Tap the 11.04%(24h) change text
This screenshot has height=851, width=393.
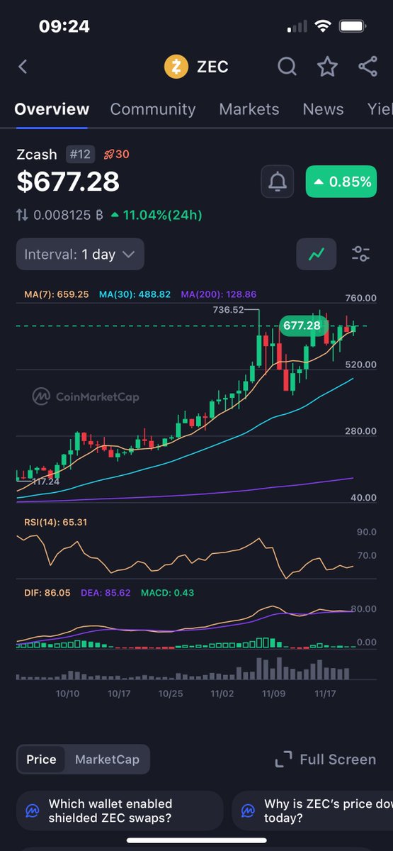click(x=161, y=214)
